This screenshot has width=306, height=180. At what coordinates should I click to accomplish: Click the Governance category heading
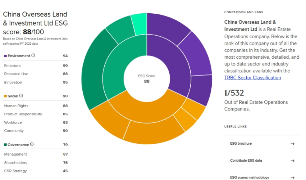(x=18, y=145)
